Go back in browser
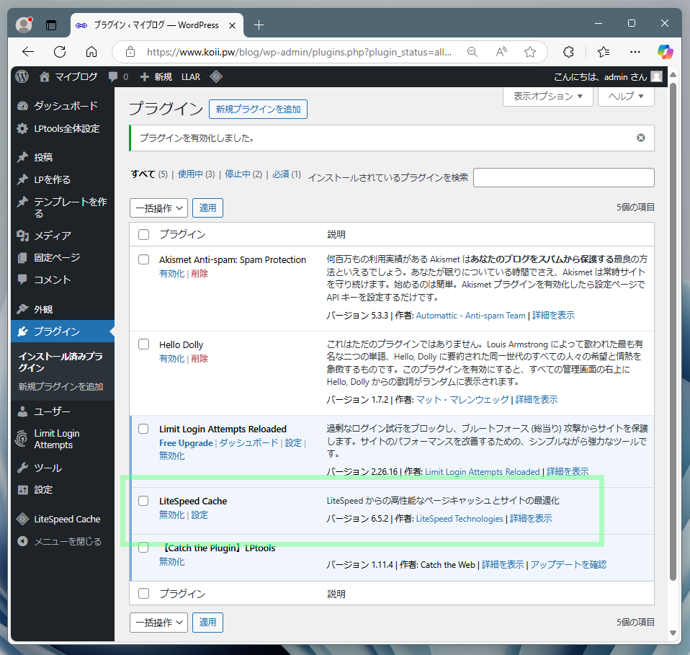The image size is (690, 655). coord(28,52)
